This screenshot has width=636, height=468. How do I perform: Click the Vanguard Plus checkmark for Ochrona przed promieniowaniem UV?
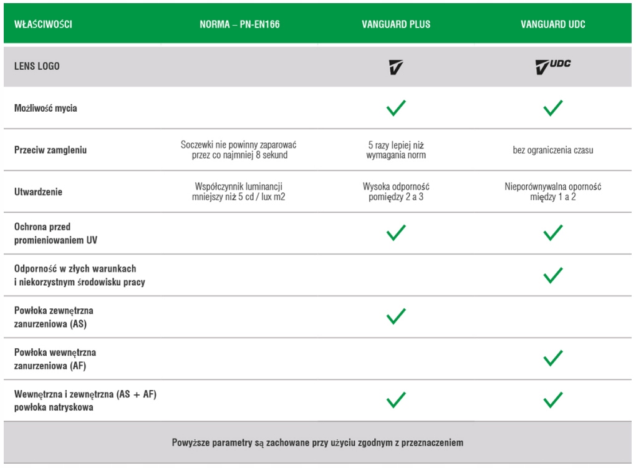coord(396,233)
